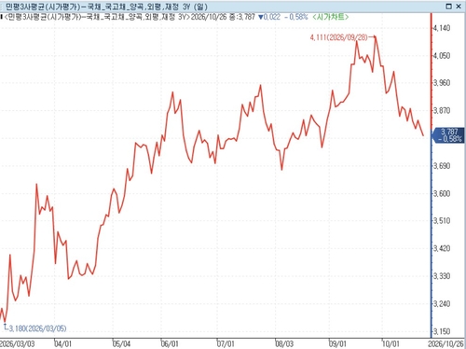
Task: Click the 3,330 y-axis label
Action: [x=442, y=276]
